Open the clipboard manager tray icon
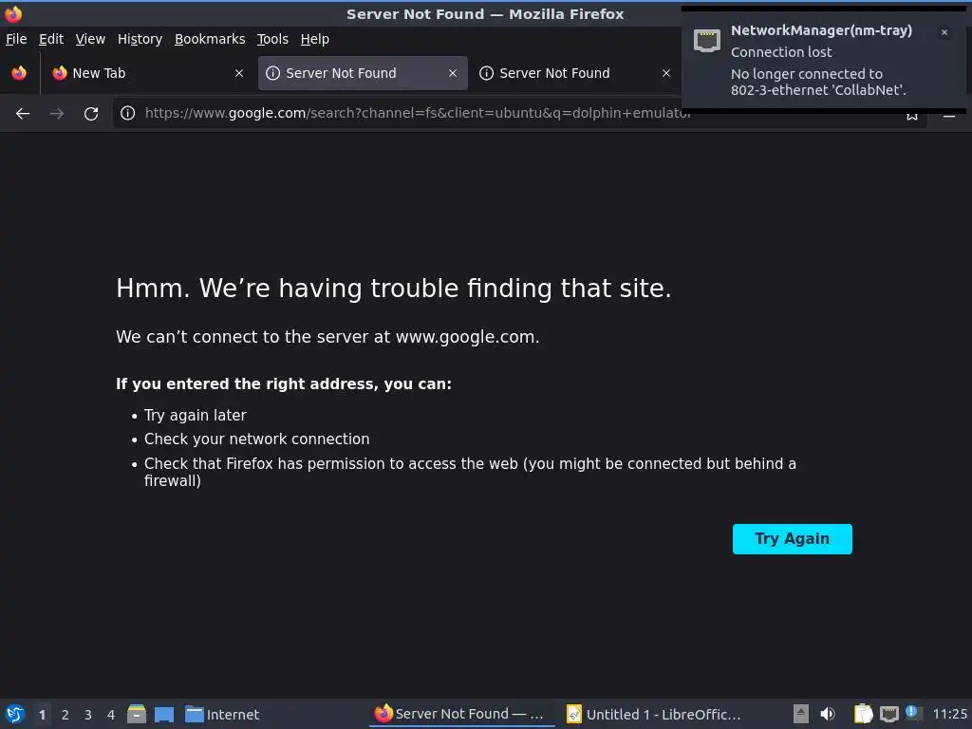The image size is (972, 729). [863, 714]
